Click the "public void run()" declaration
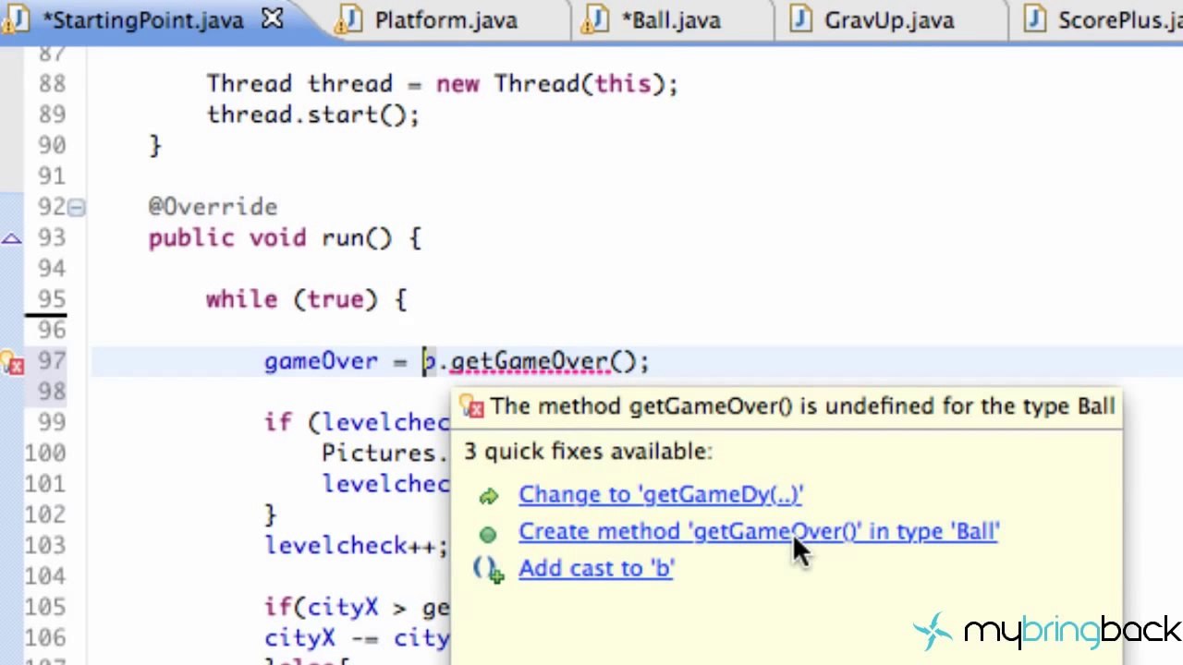 pyautogui.click(x=285, y=238)
